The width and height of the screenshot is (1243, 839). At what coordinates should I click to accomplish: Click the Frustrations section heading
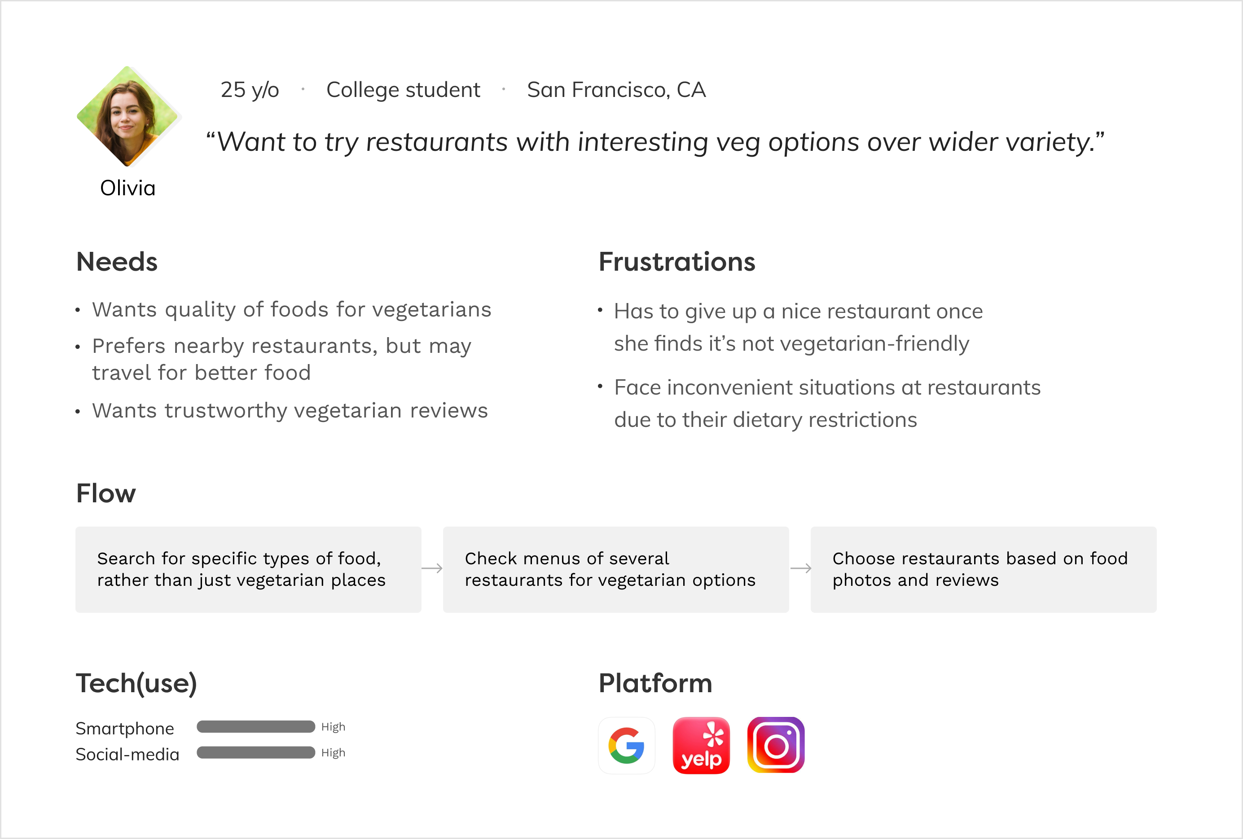(676, 262)
